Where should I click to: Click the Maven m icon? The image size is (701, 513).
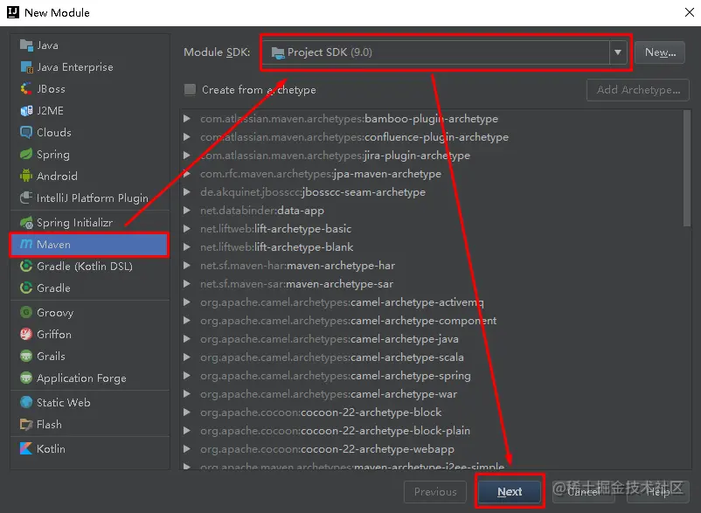[x=26, y=244]
